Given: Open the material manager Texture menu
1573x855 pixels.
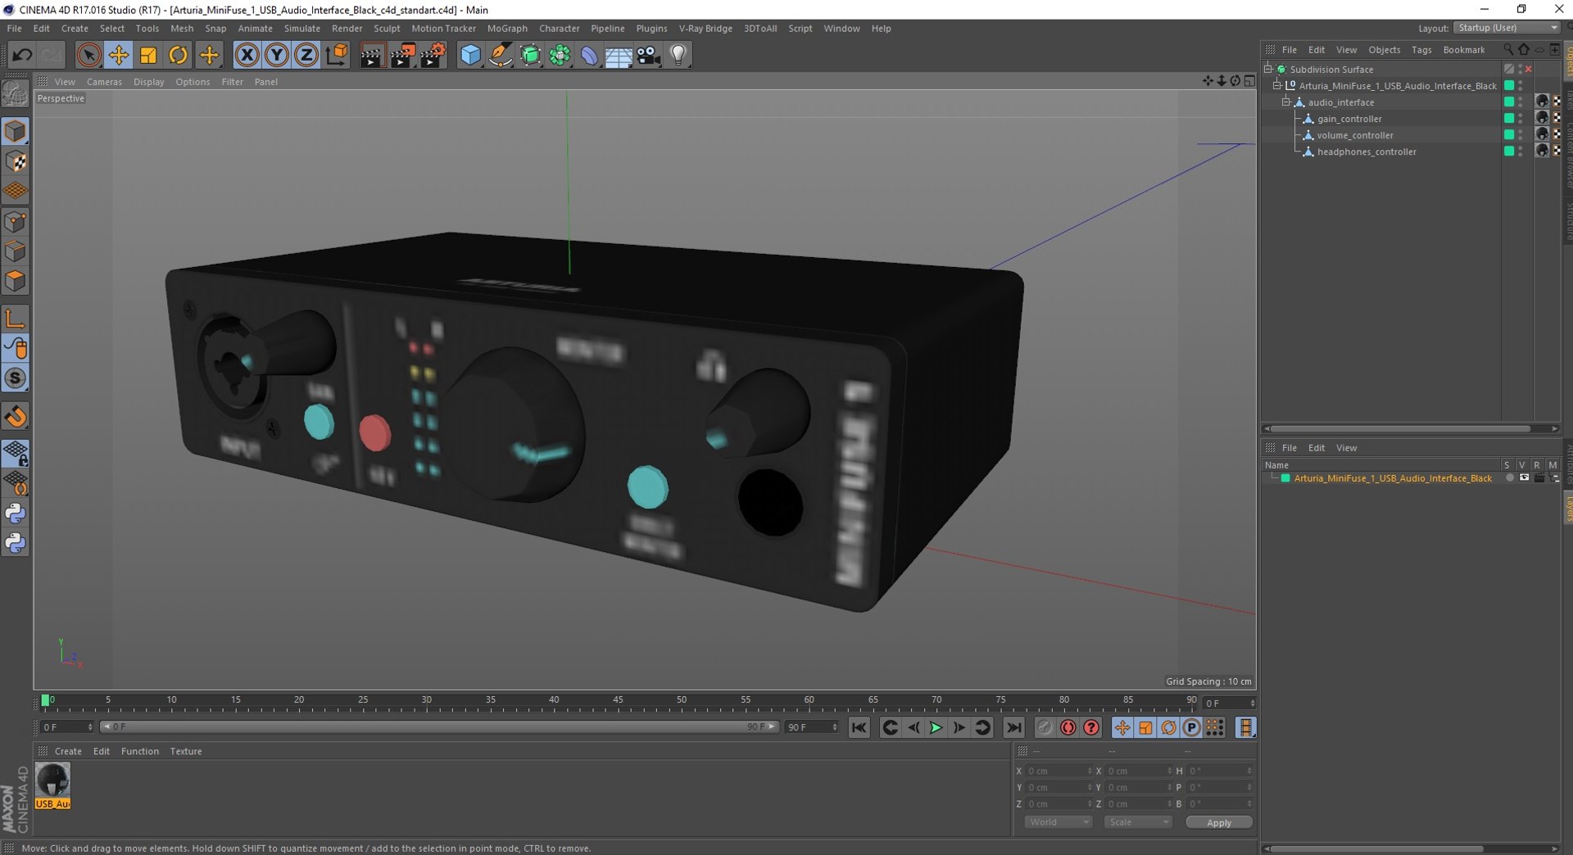Looking at the screenshot, I should click(x=186, y=752).
